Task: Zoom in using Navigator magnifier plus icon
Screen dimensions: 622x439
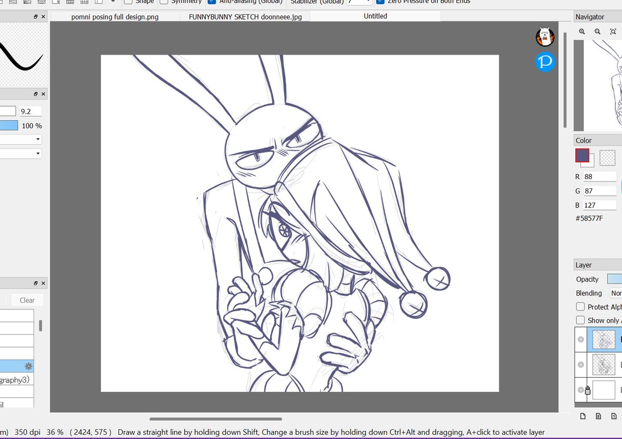Action: coord(582,31)
